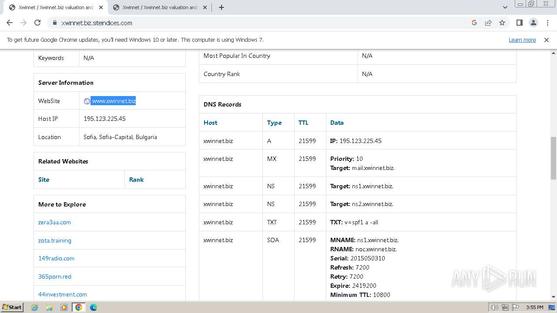This screenshot has width=557, height=313.
Task: Select Host IP value 195.123.225.45
Action: pyautogui.click(x=104, y=119)
